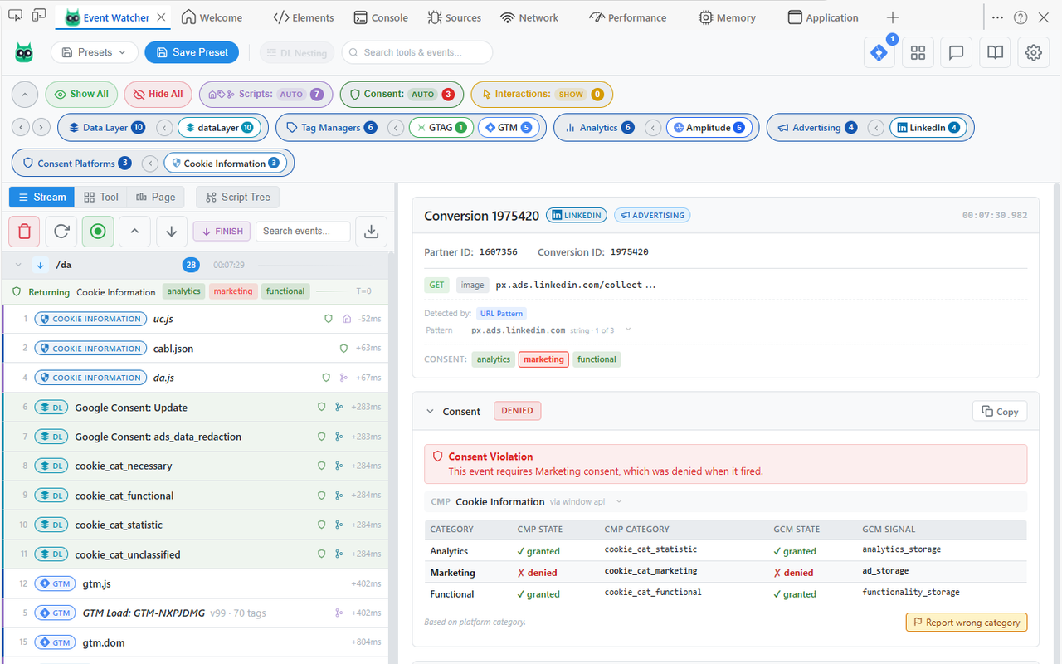The width and height of the screenshot is (1062, 664).
Task: Click the Search events field
Action: 302,232
